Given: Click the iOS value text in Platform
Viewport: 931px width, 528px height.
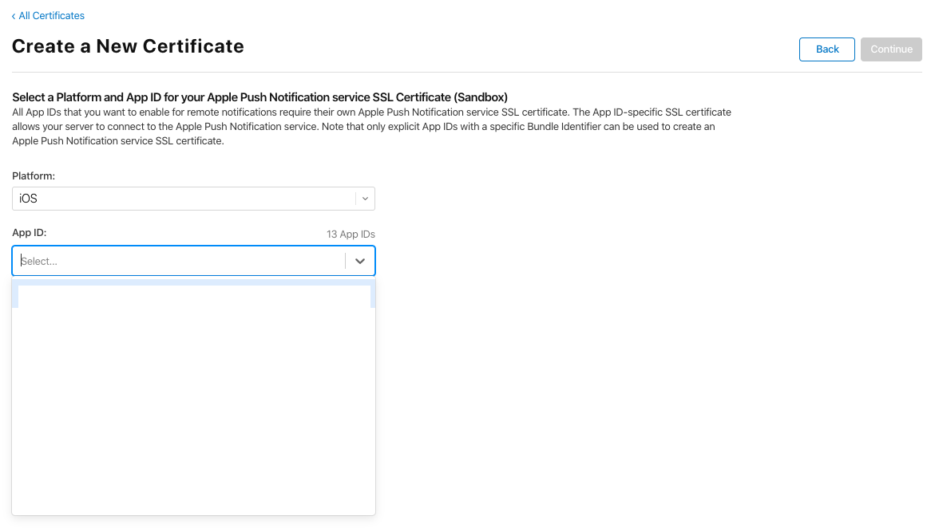Looking at the screenshot, I should coord(28,199).
